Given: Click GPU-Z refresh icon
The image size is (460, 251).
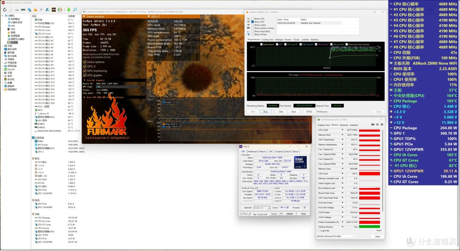Looking at the screenshot, I should [377, 125].
